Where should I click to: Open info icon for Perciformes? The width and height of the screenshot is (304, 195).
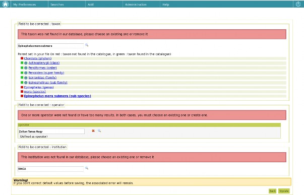pos(26,68)
